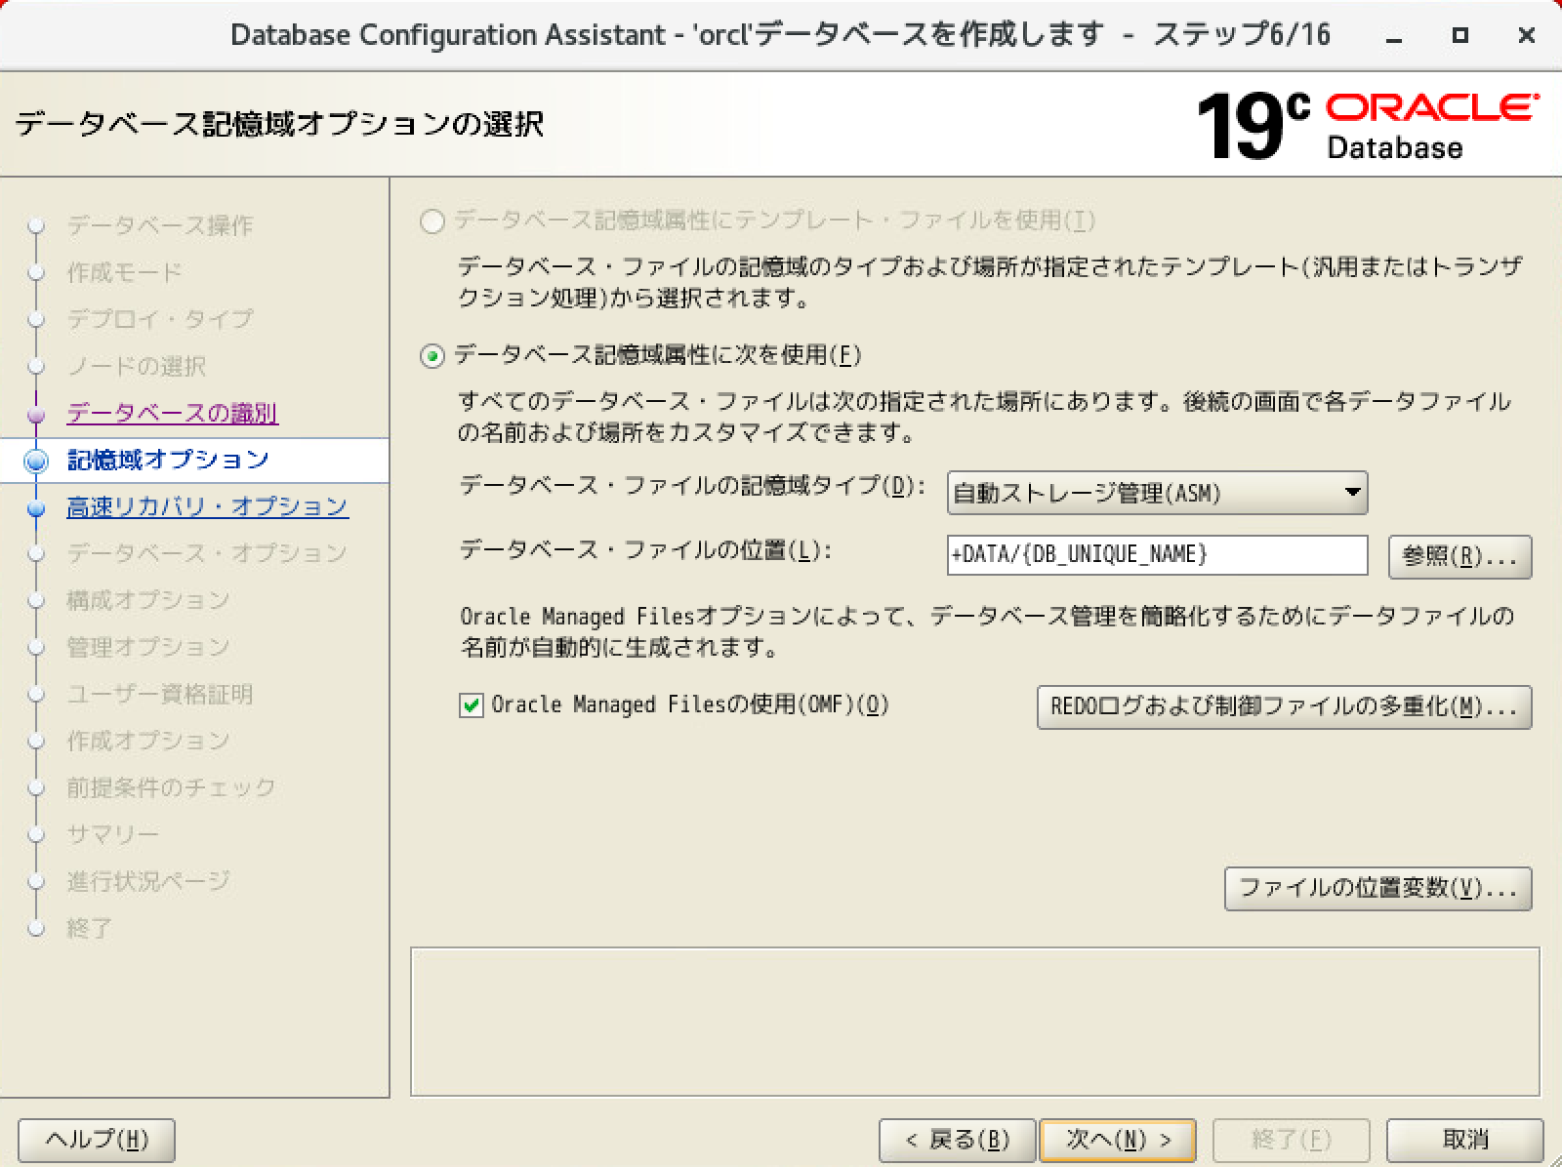Click the データベース・ファイルの位置 input field
Viewport: 1562px width, 1167px height.
1157,555
